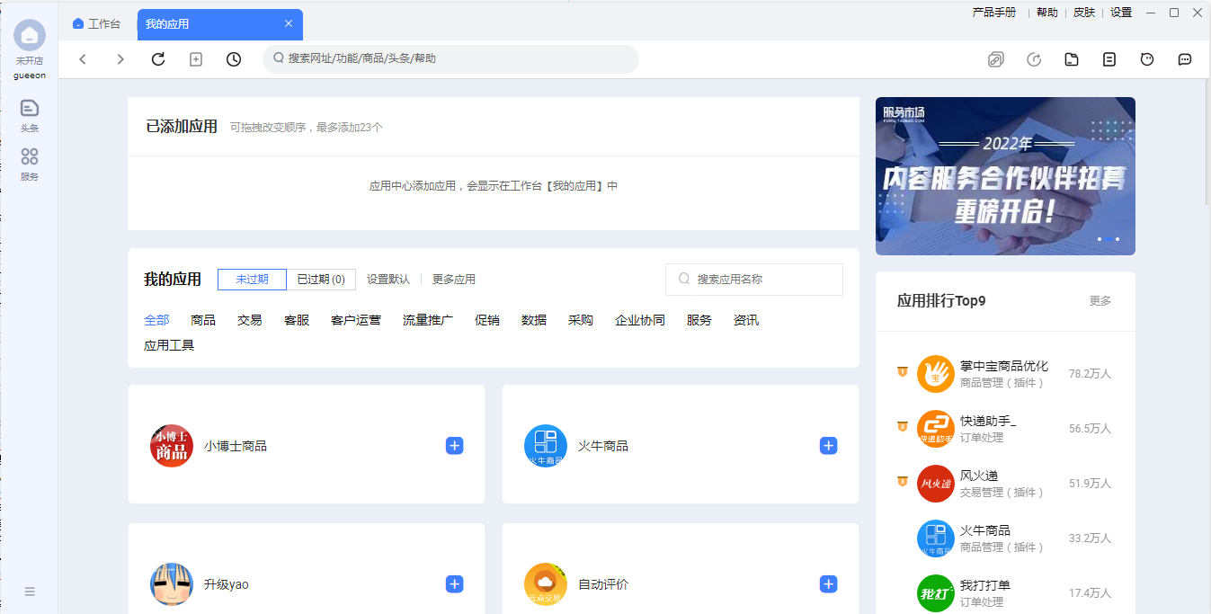The image size is (1211, 614).
Task: Switch to 已过期 (0) filter
Action: (x=321, y=280)
